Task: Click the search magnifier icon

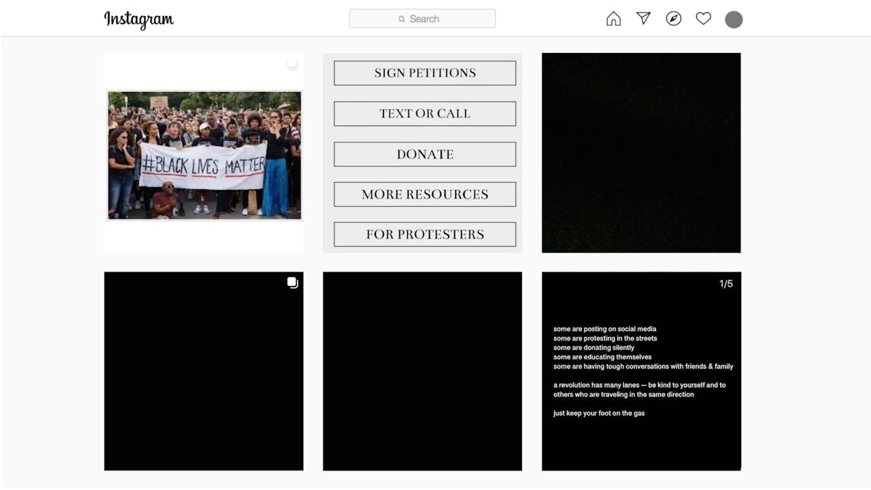Action: (401, 20)
